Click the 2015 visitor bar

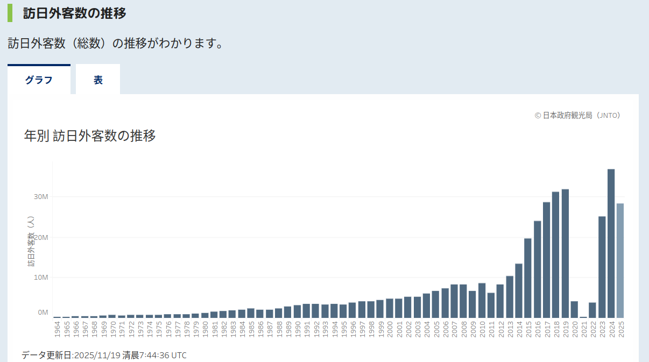pyautogui.click(x=528, y=278)
